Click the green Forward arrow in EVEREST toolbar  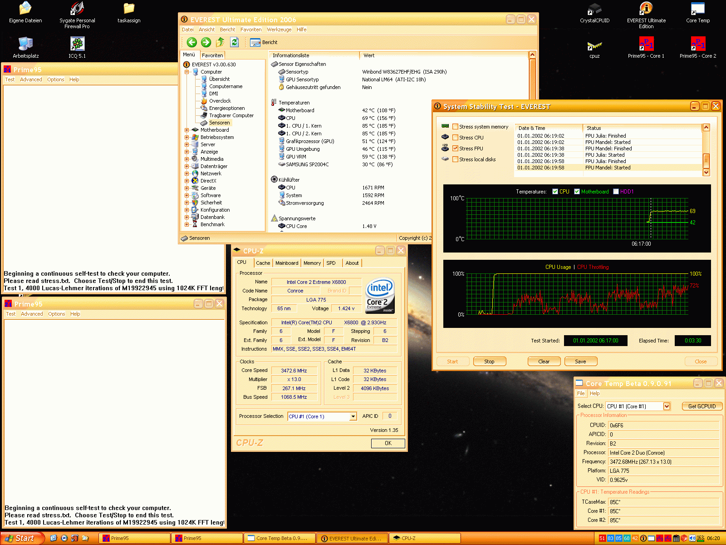(206, 42)
